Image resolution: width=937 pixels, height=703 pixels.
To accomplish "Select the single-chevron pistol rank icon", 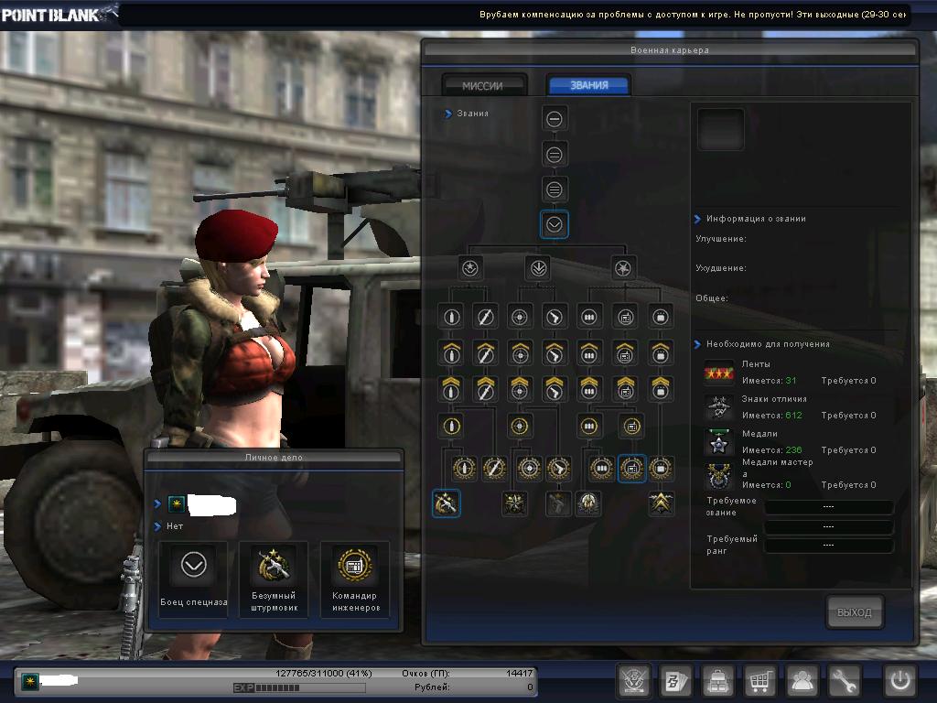I will [554, 353].
